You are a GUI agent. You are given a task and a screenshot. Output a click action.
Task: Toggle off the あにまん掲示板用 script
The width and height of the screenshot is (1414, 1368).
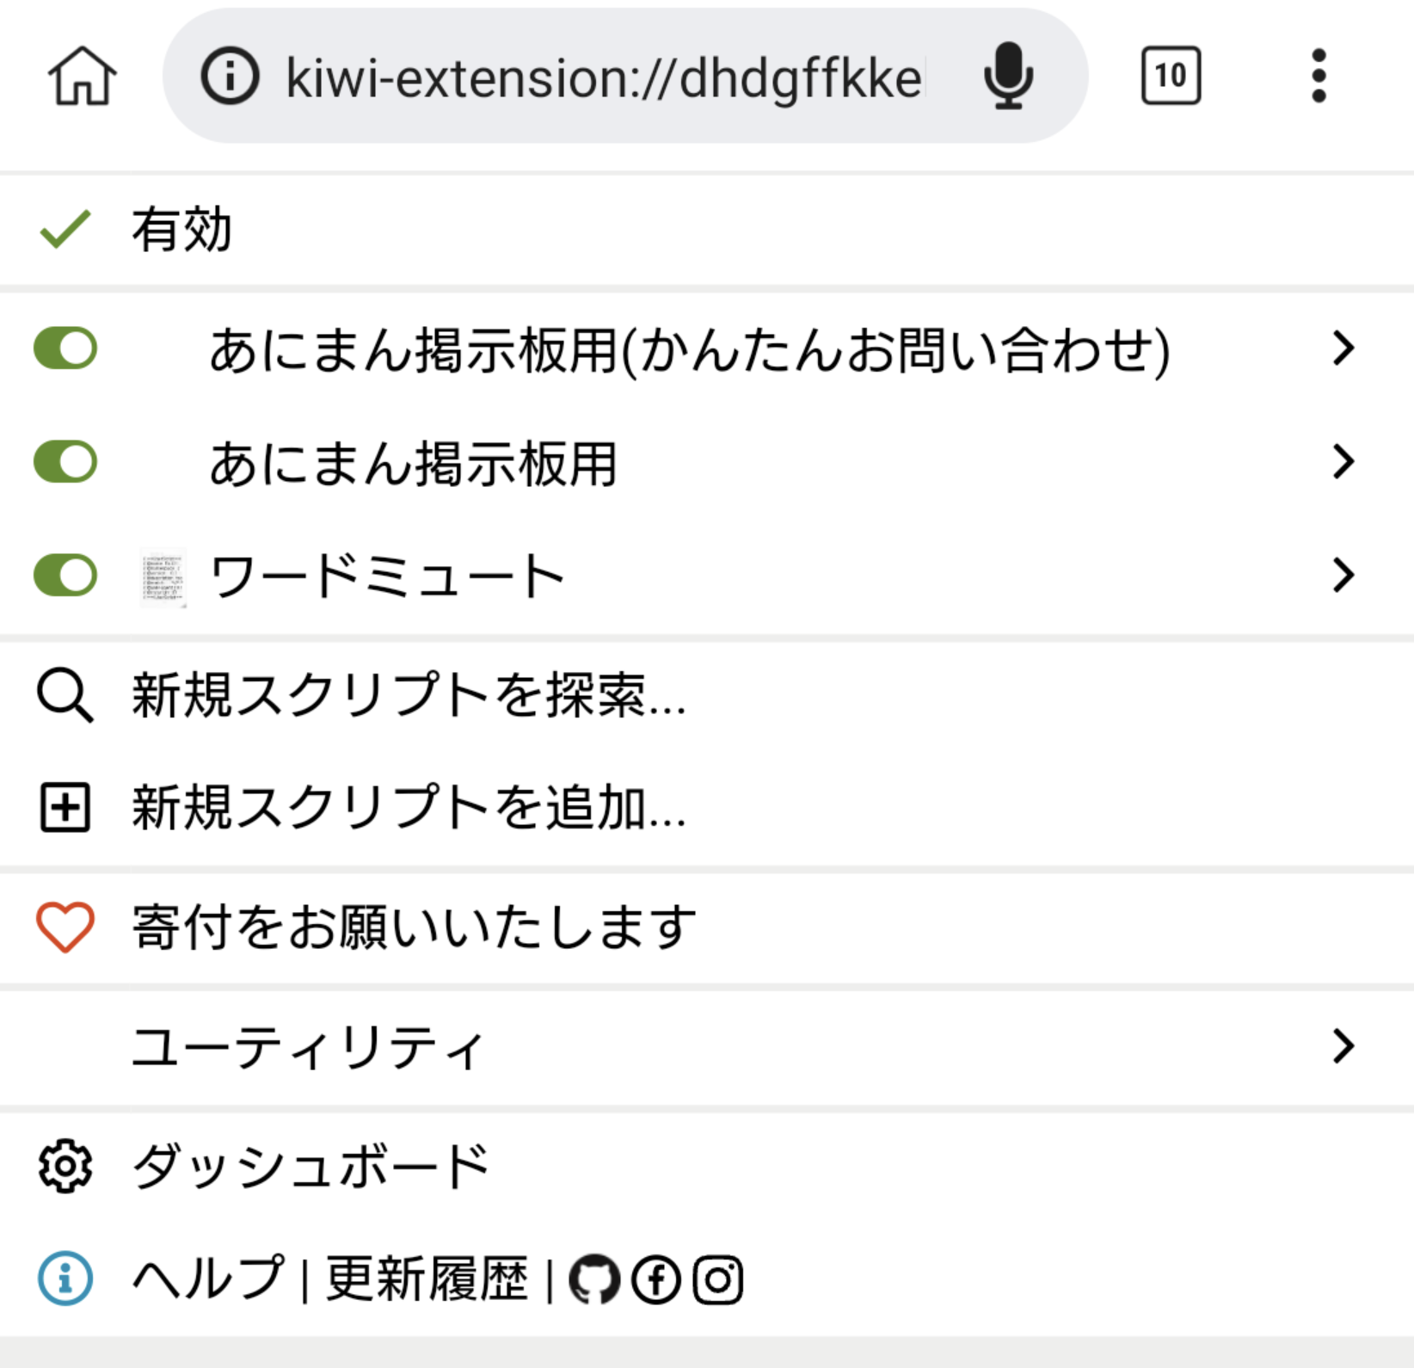coord(65,462)
